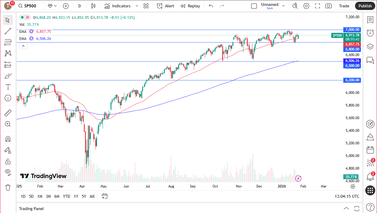Open the watchlist panel in right sidebar
Viewport: 377px width, 213px height.
point(370,20)
